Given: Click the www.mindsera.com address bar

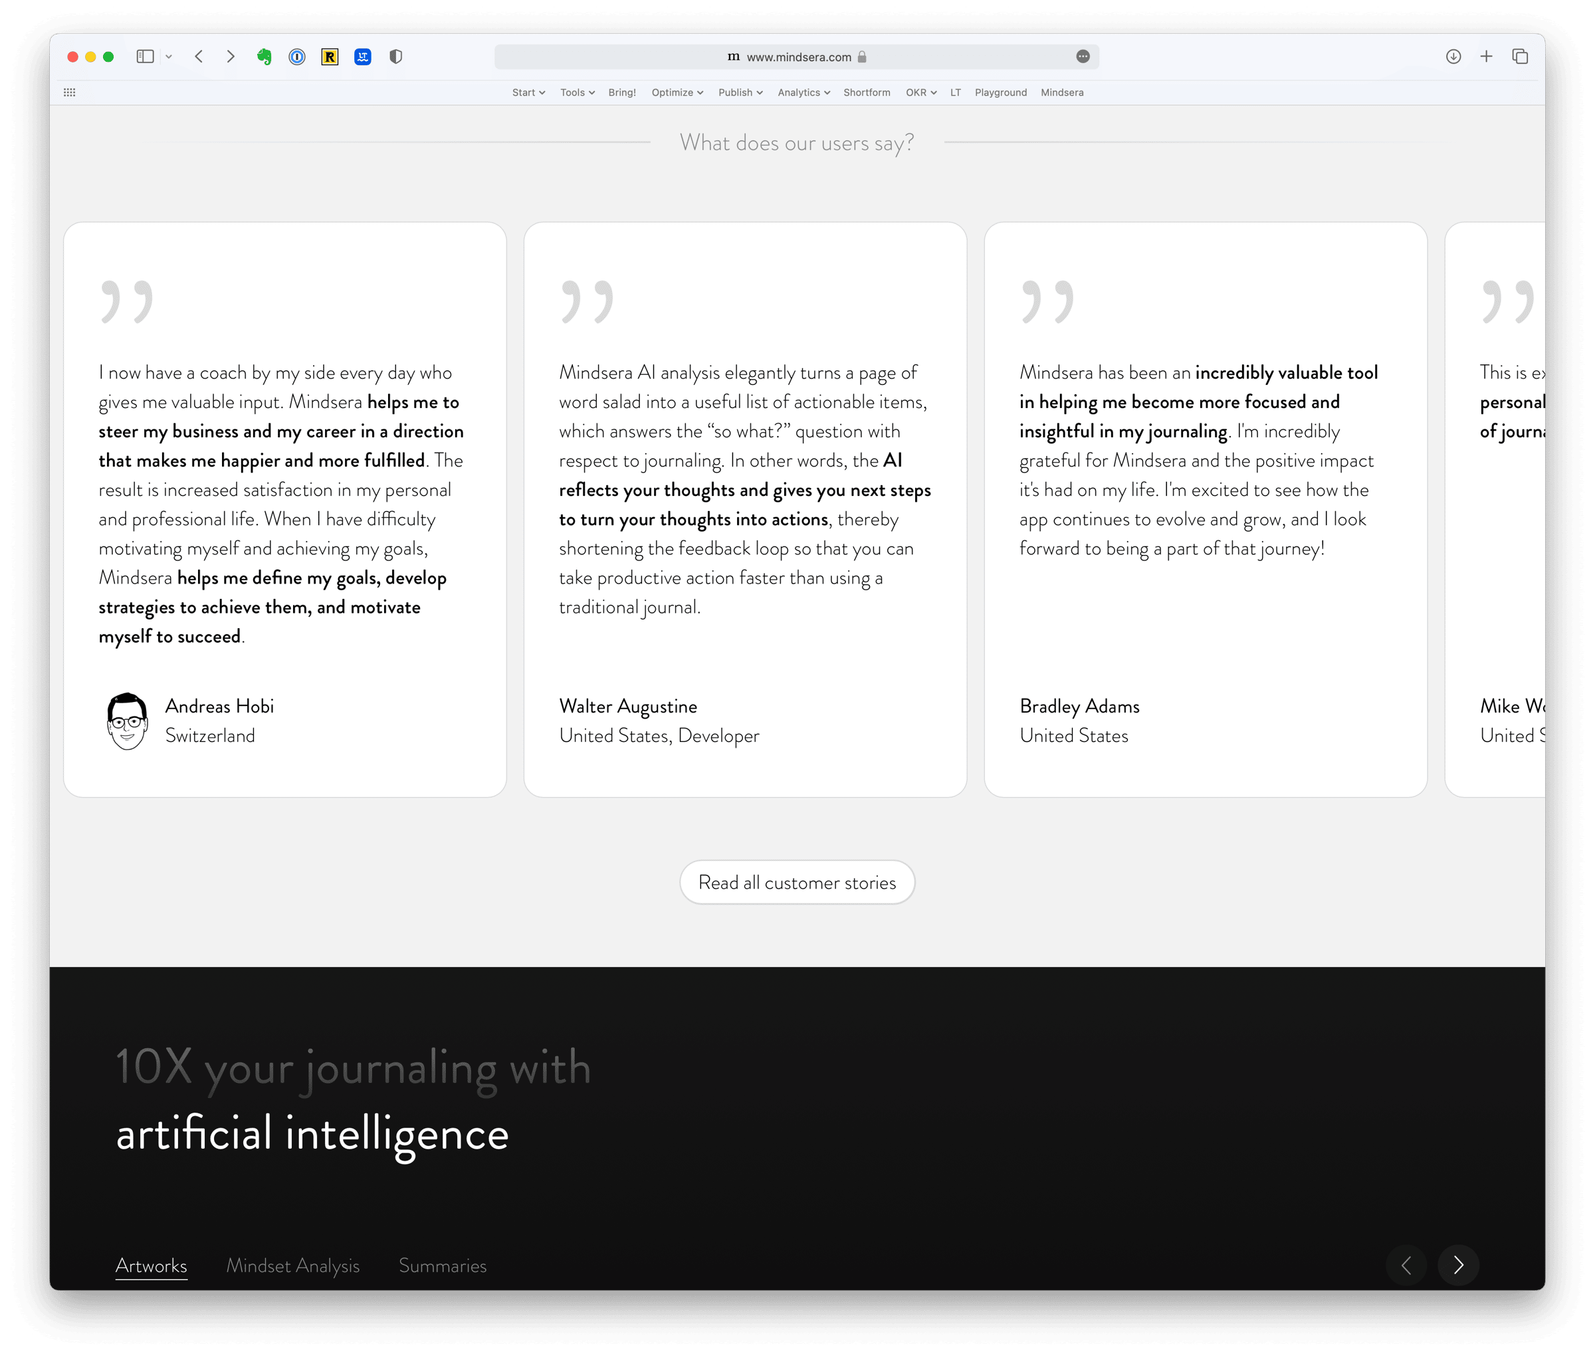Looking at the screenshot, I should [796, 57].
